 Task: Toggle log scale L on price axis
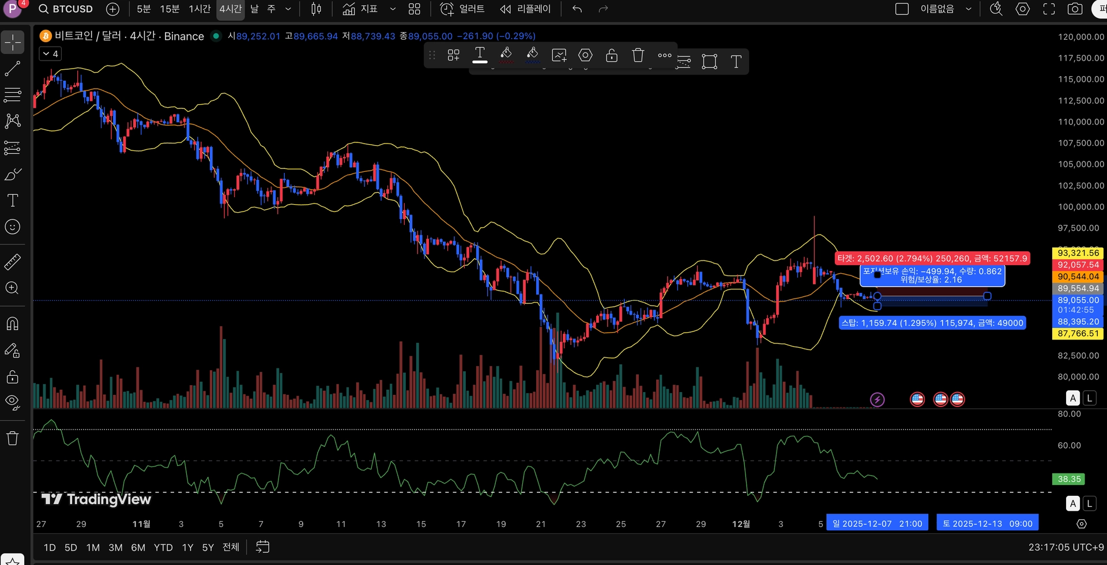1089,398
